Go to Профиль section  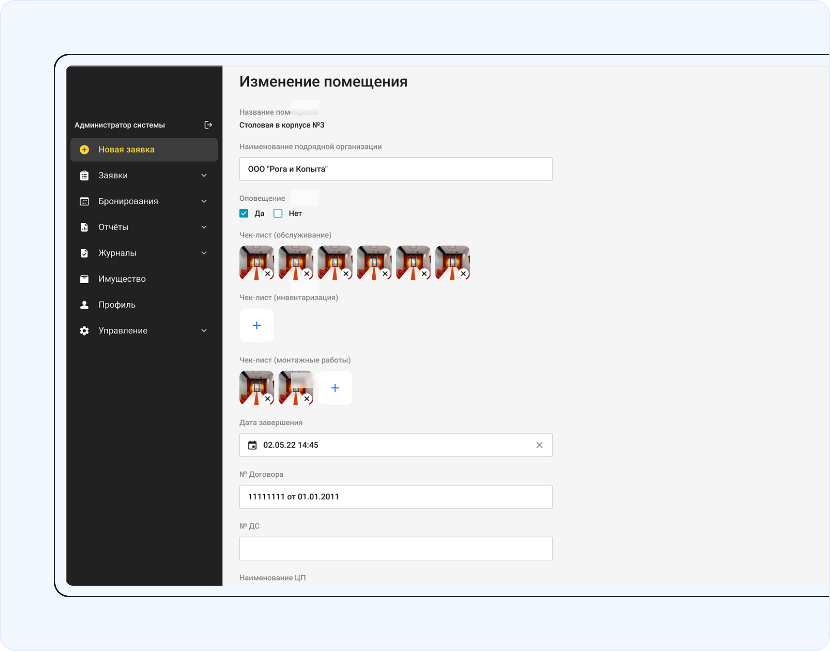coord(144,305)
